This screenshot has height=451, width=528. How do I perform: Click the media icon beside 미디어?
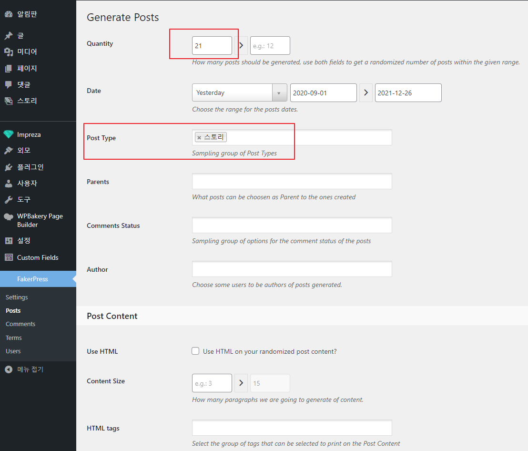pos(9,52)
